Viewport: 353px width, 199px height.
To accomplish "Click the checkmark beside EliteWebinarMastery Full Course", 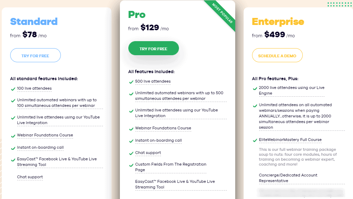I will pyautogui.click(x=255, y=140).
